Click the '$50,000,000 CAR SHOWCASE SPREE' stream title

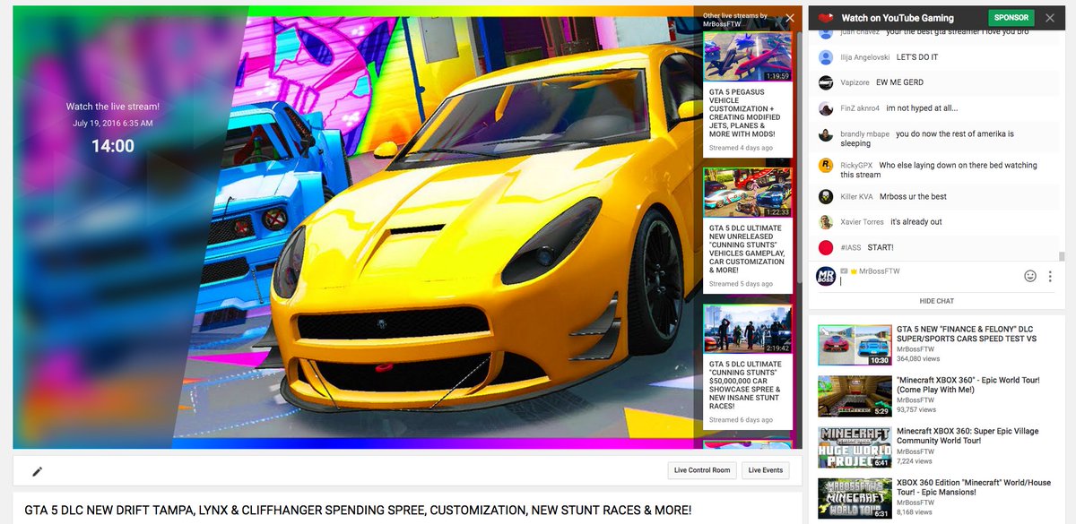point(744,385)
